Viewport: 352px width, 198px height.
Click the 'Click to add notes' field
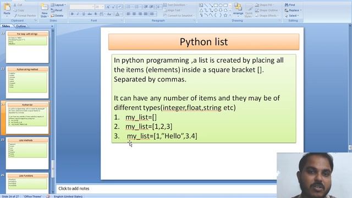coord(166,189)
